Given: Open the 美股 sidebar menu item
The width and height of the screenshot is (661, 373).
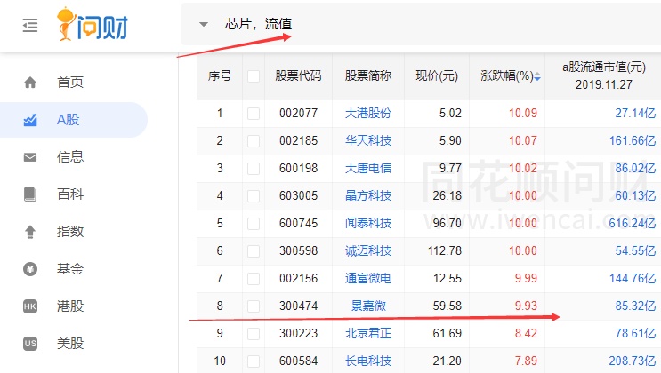Looking at the screenshot, I should (69, 344).
